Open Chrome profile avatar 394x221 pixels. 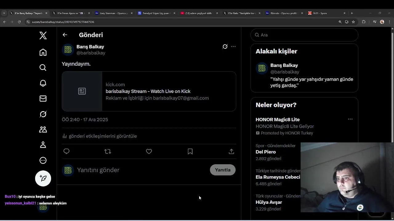click(382, 22)
